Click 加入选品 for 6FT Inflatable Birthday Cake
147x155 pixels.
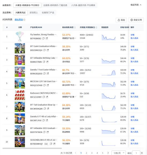click(134, 61)
